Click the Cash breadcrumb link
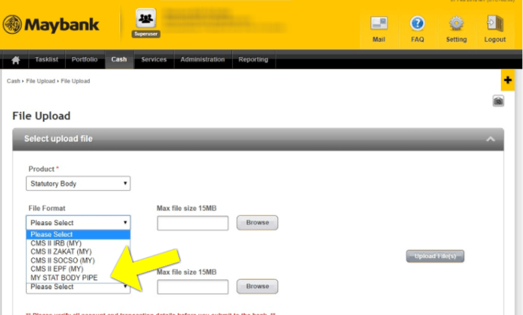 [13, 81]
